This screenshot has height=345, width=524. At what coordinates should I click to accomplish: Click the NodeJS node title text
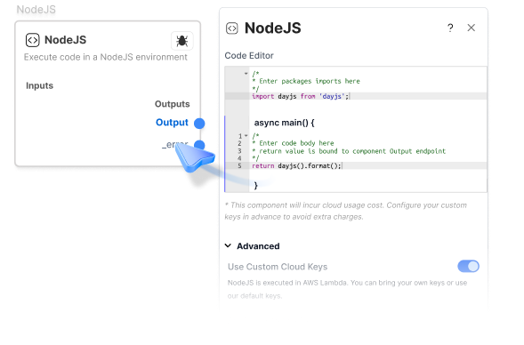point(66,40)
